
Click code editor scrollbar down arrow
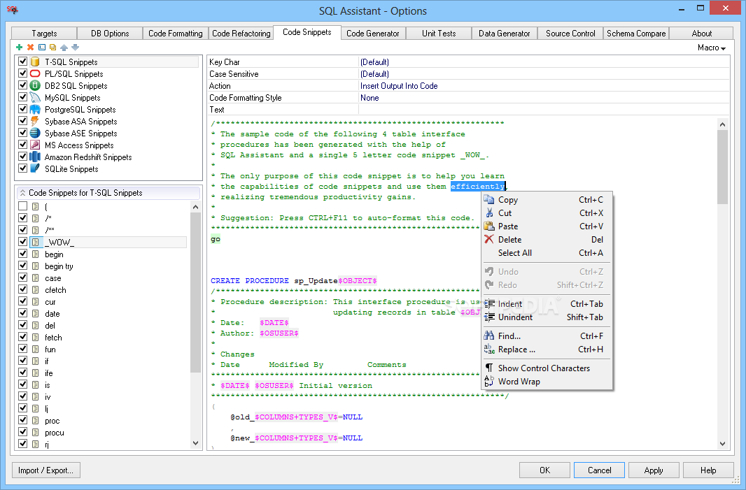tap(722, 443)
